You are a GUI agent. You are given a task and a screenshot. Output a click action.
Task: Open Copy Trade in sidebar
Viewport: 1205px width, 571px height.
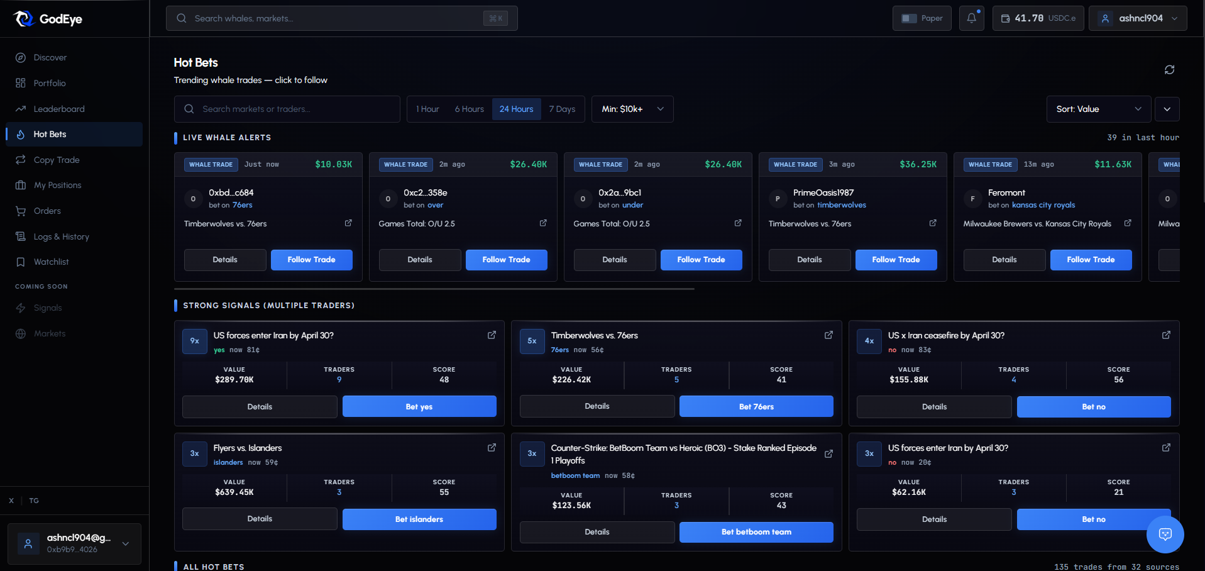(x=57, y=160)
